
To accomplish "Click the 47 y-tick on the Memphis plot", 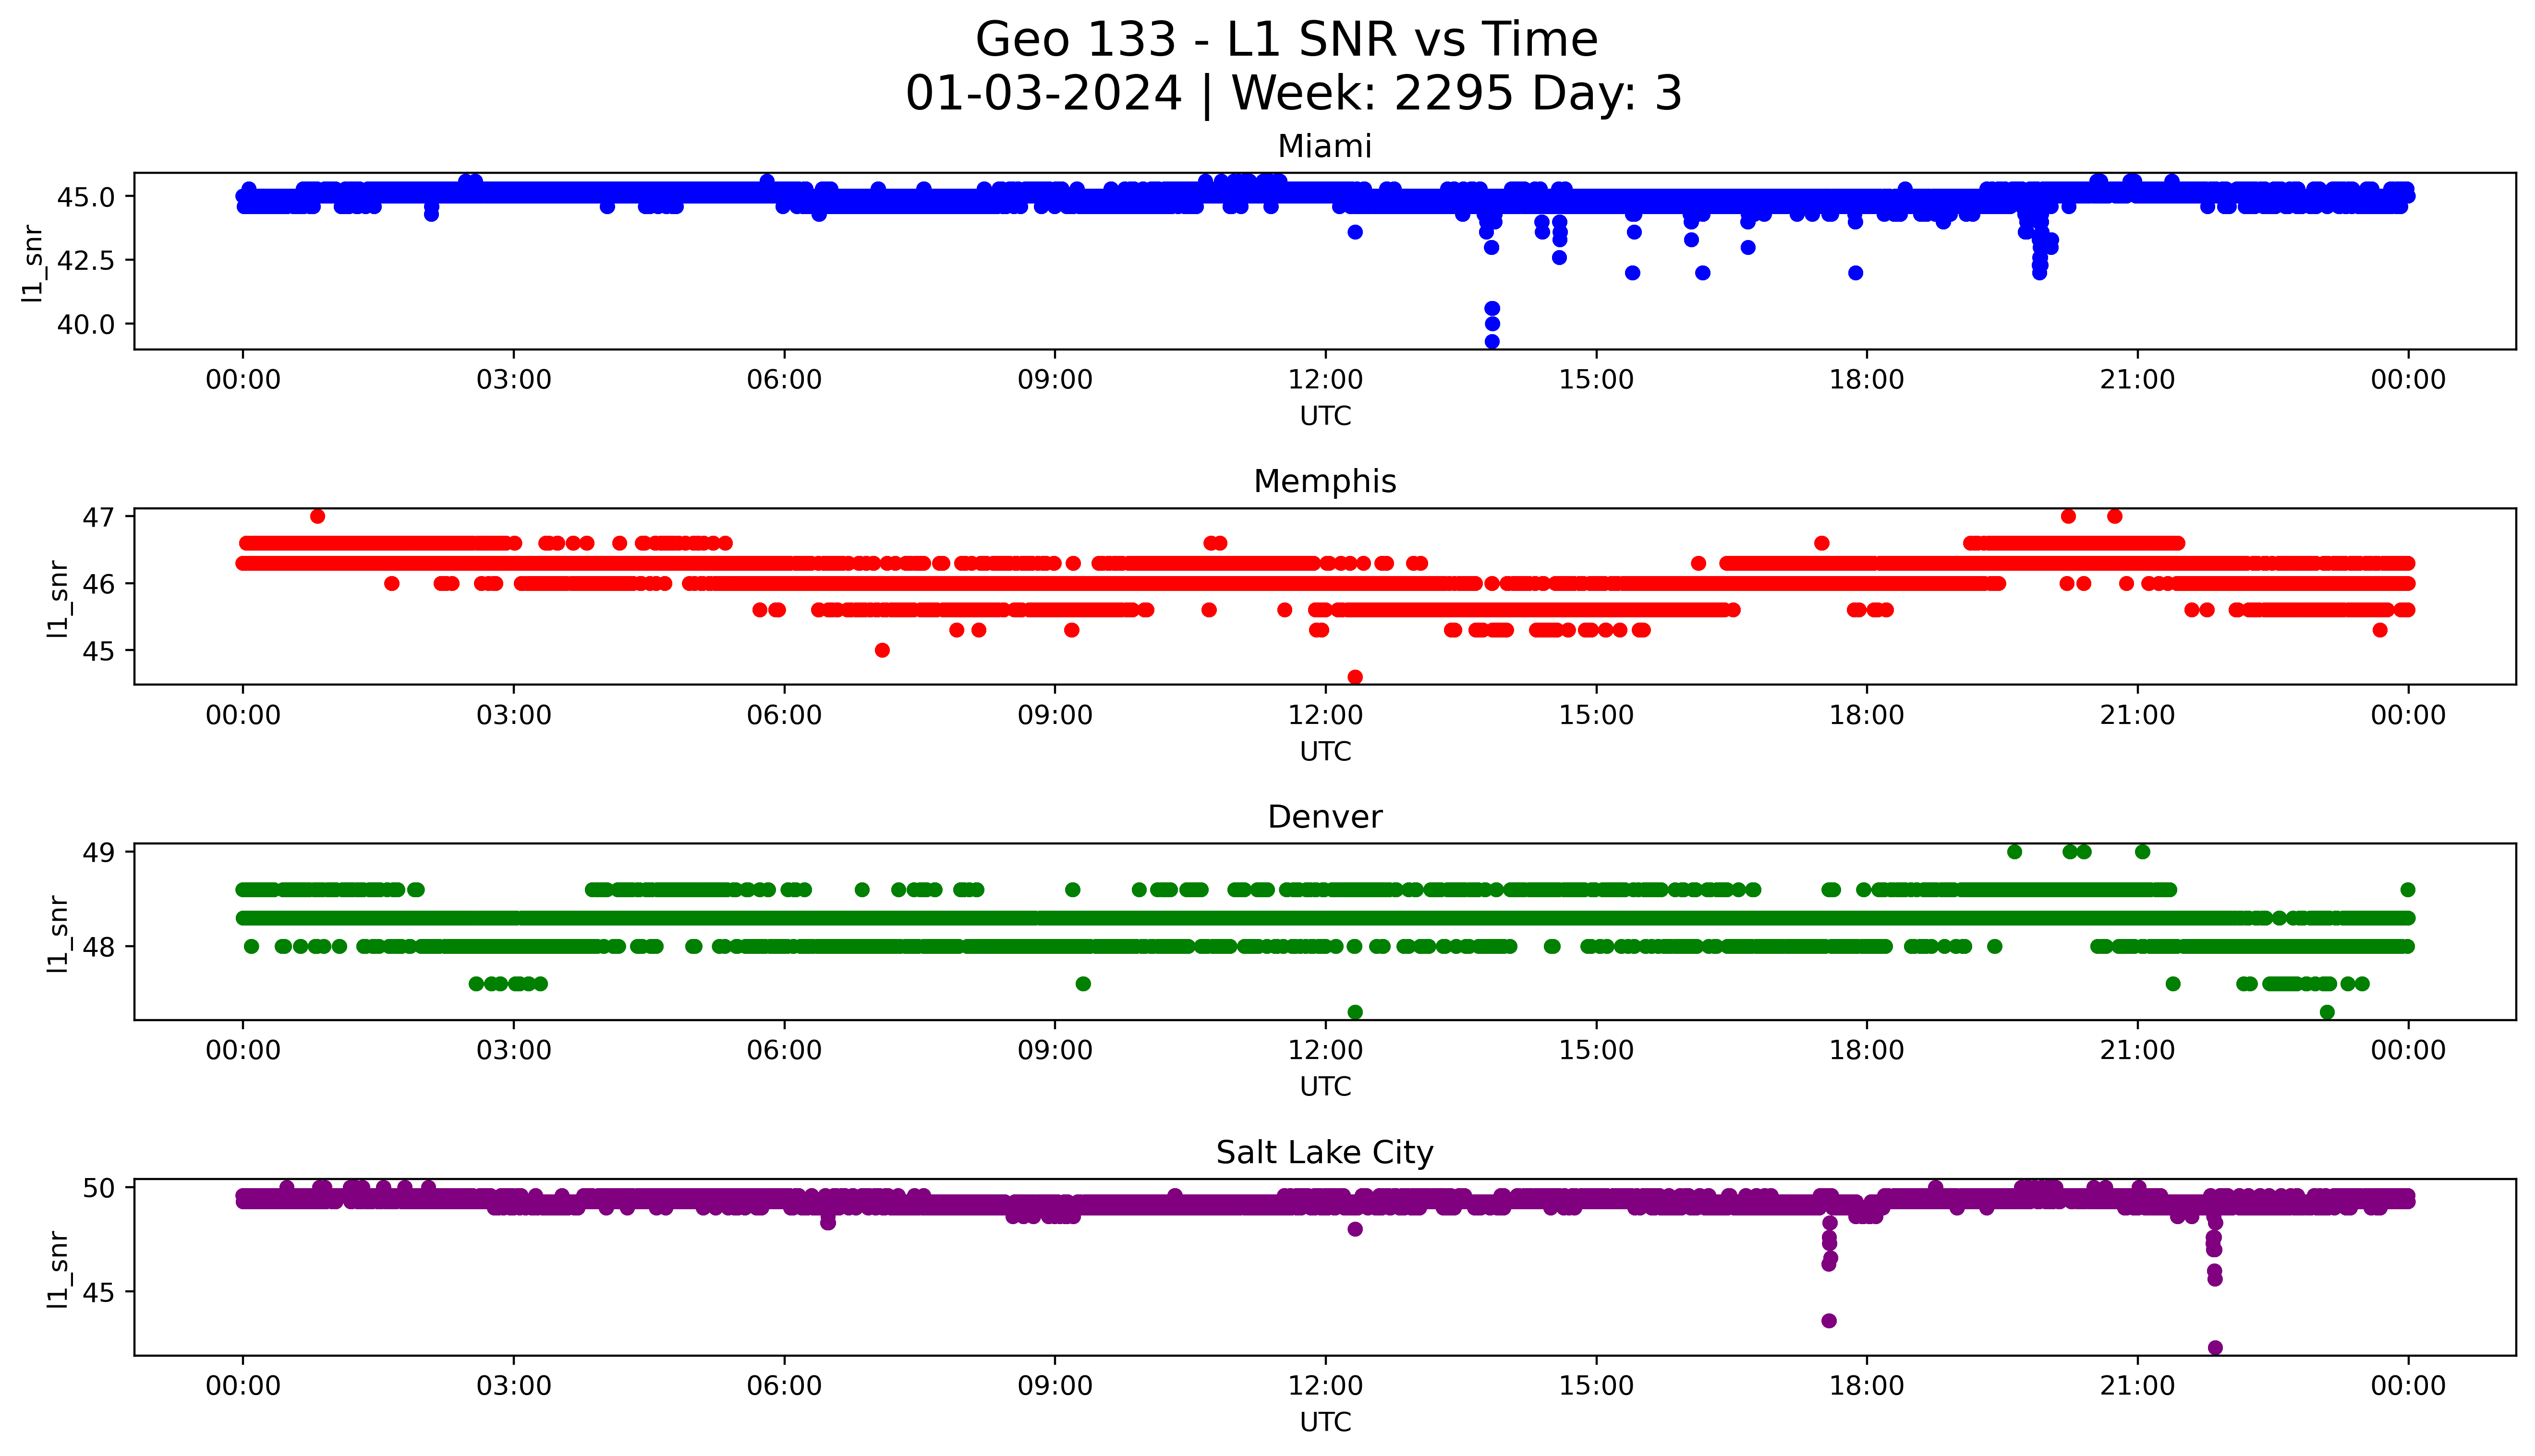I will click(x=100, y=517).
